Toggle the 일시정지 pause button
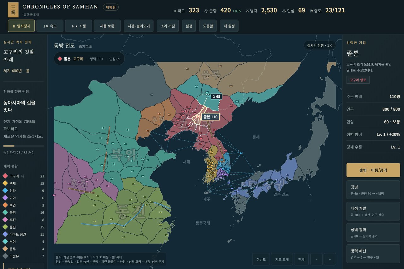The width and height of the screenshot is (404, 269). pos(21,26)
